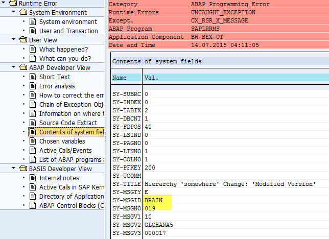Screen dimensions: 329x239
Task: Click the 019 value of SY-MSGNO
Action: pyautogui.click(x=150, y=208)
